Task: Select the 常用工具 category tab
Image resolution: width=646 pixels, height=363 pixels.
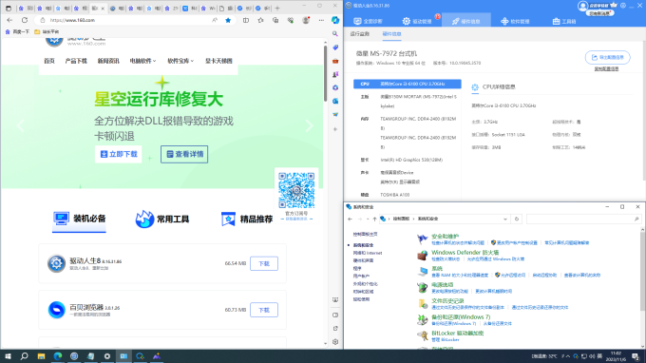Action: [x=162, y=219]
